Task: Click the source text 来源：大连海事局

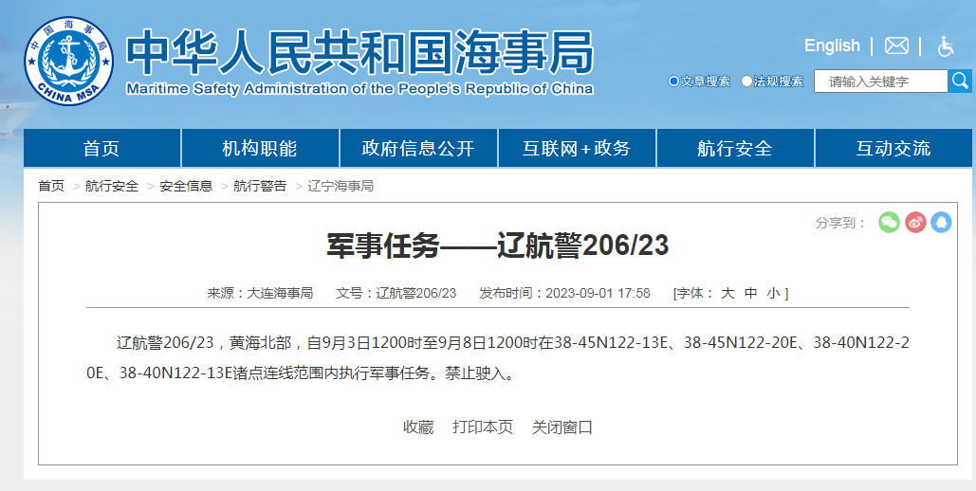Action: point(260,293)
